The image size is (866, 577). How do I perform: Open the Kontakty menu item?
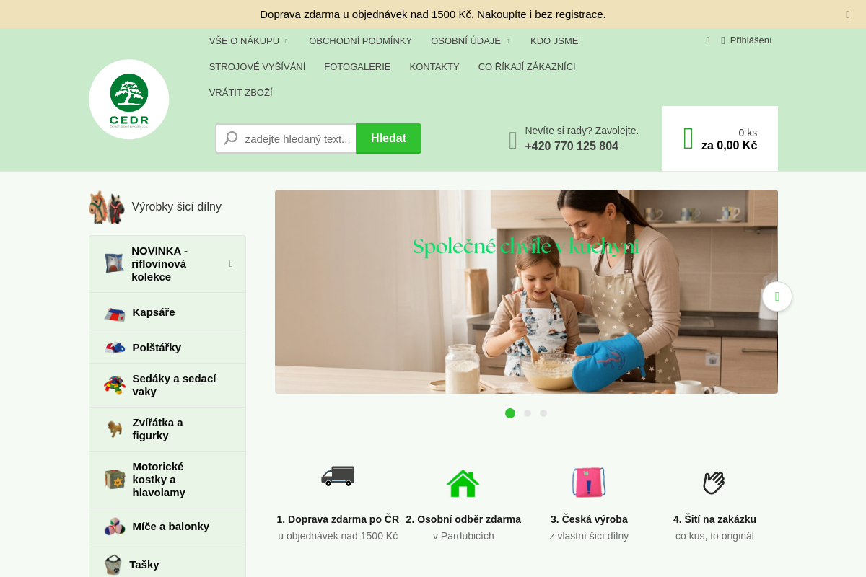point(434,66)
